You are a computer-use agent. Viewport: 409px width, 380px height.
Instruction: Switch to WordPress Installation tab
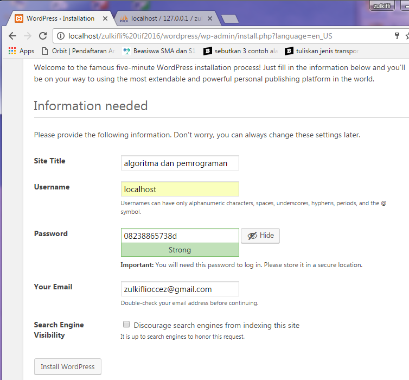click(x=60, y=18)
